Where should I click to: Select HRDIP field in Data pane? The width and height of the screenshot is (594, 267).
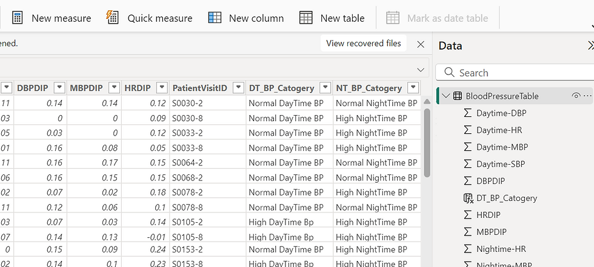(x=489, y=215)
